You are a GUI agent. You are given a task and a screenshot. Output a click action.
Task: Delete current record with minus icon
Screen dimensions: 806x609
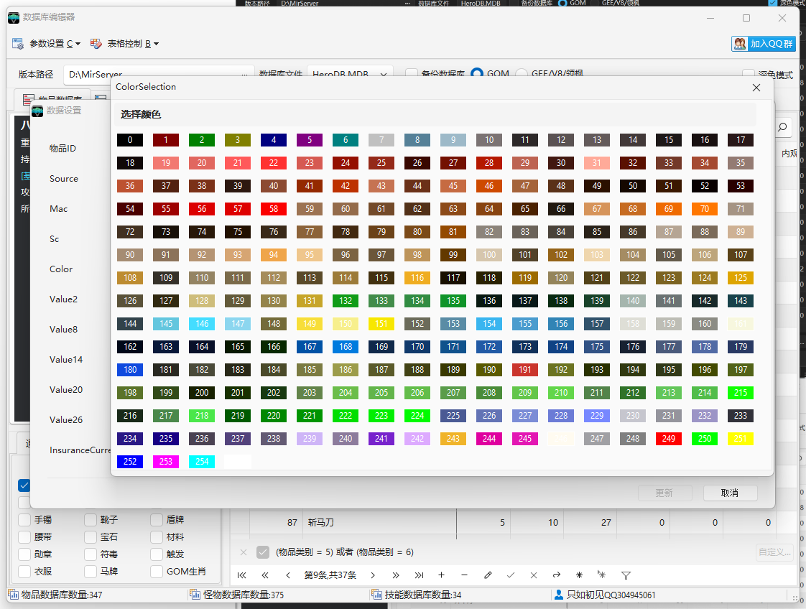465,575
